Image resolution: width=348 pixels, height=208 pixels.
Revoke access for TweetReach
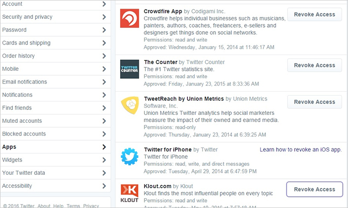point(314,102)
